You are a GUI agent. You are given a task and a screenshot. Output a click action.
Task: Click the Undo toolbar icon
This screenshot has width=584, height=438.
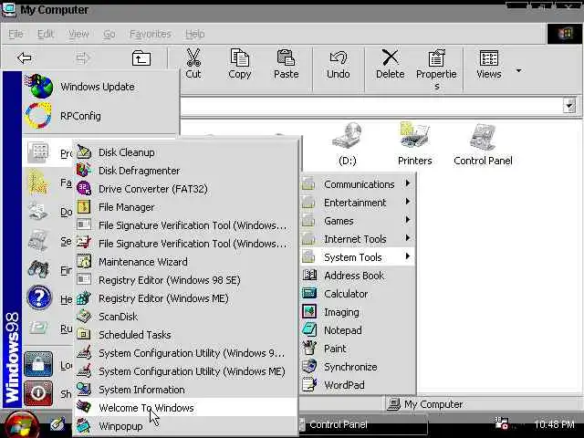pyautogui.click(x=339, y=64)
